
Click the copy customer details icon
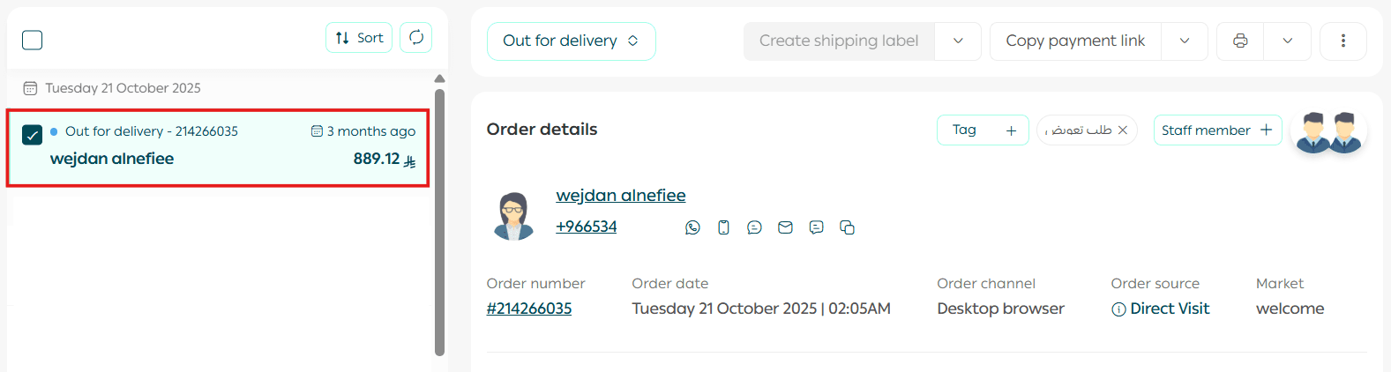(847, 227)
